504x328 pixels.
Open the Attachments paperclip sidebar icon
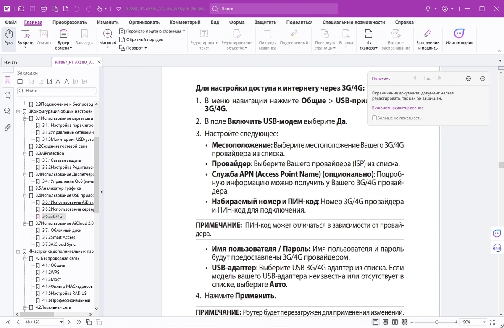point(8,127)
